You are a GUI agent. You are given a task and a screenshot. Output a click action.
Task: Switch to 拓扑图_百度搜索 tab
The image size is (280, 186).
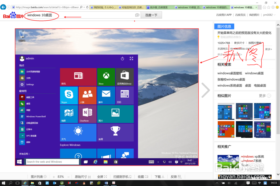point(160,7)
